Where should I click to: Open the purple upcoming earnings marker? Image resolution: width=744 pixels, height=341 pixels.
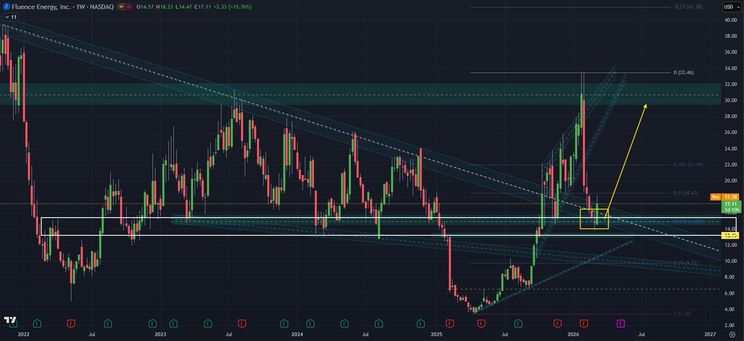pyautogui.click(x=621, y=324)
